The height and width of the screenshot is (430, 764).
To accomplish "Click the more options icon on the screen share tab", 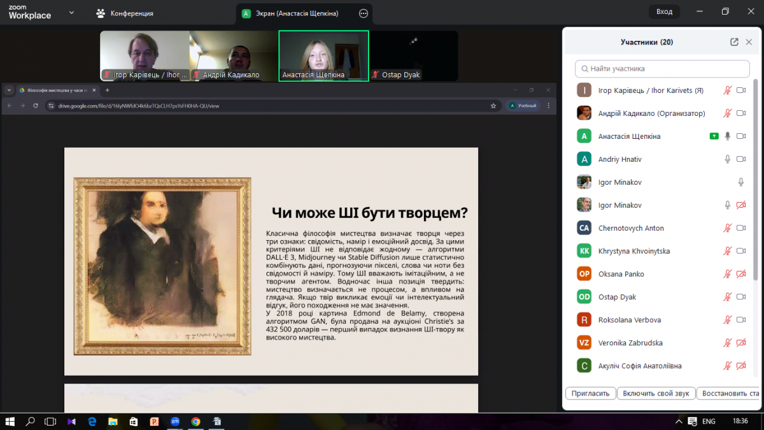I will click(364, 13).
